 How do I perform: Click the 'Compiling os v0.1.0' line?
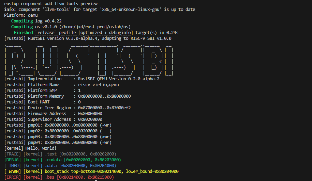coord(71,27)
